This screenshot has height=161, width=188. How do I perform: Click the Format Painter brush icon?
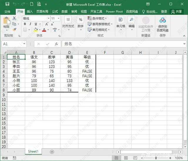point(14,29)
